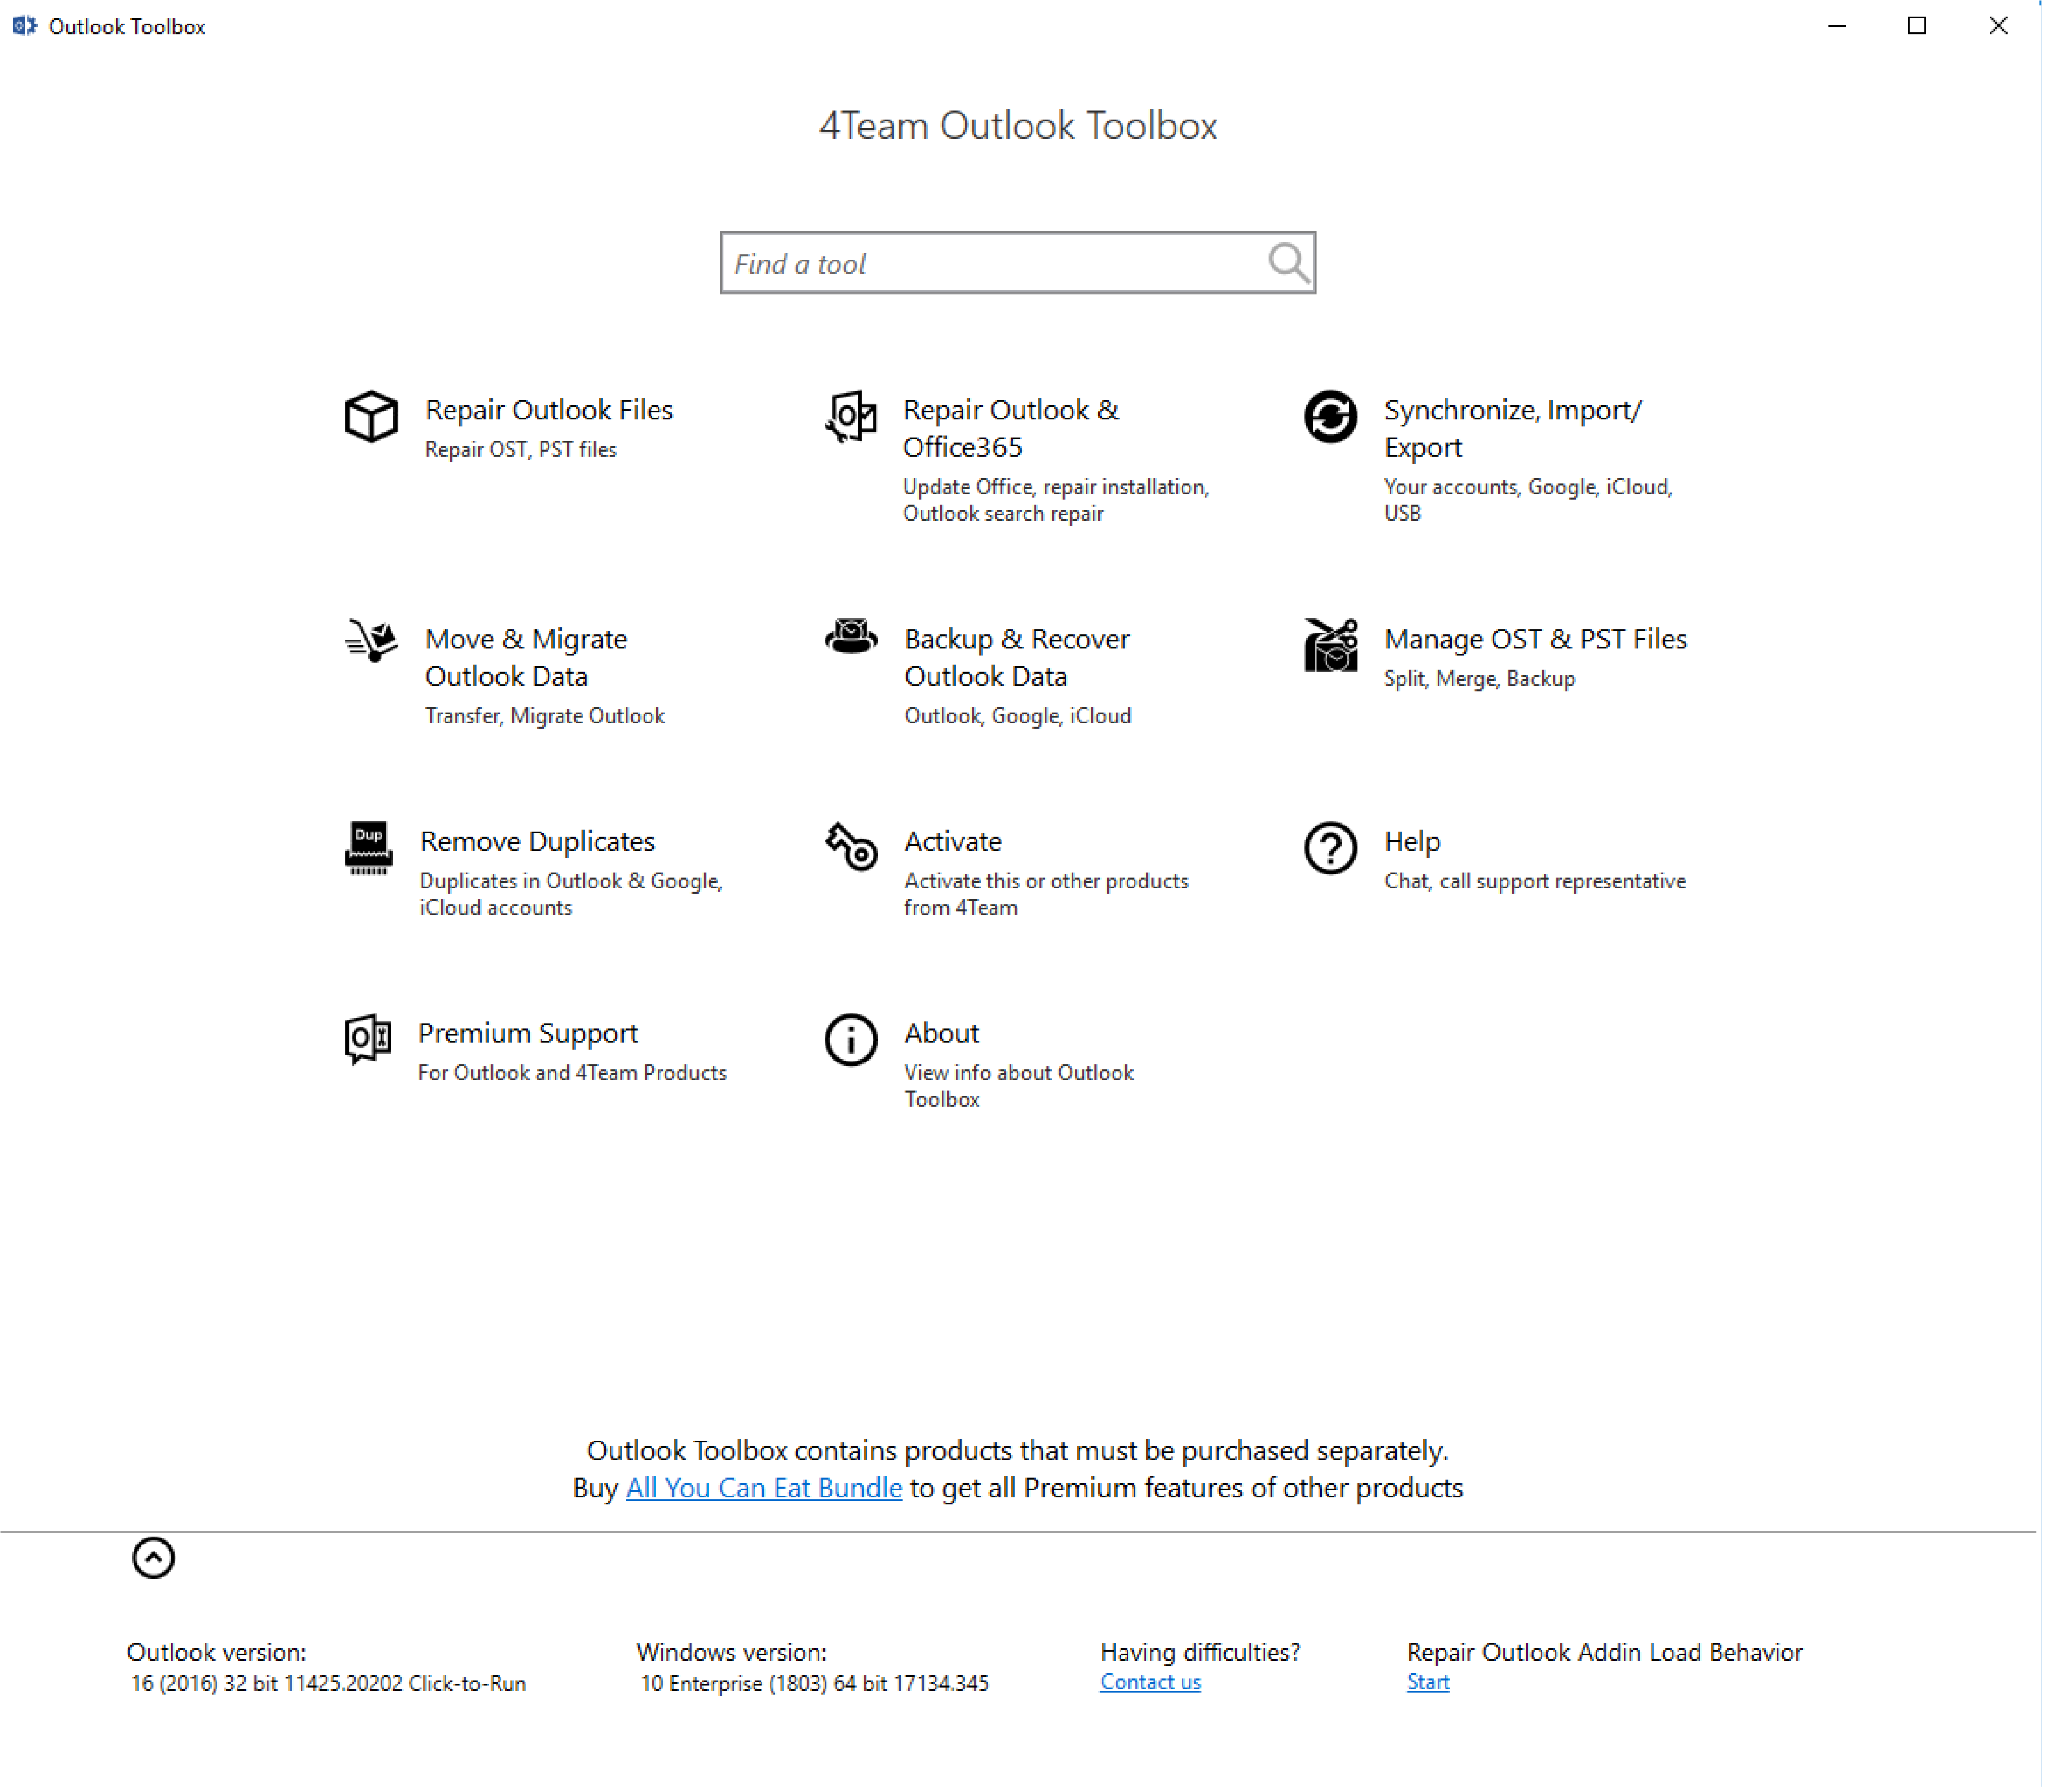Open Backup & Recover Outlook Data title
The image size is (2047, 1792).
(x=1017, y=657)
